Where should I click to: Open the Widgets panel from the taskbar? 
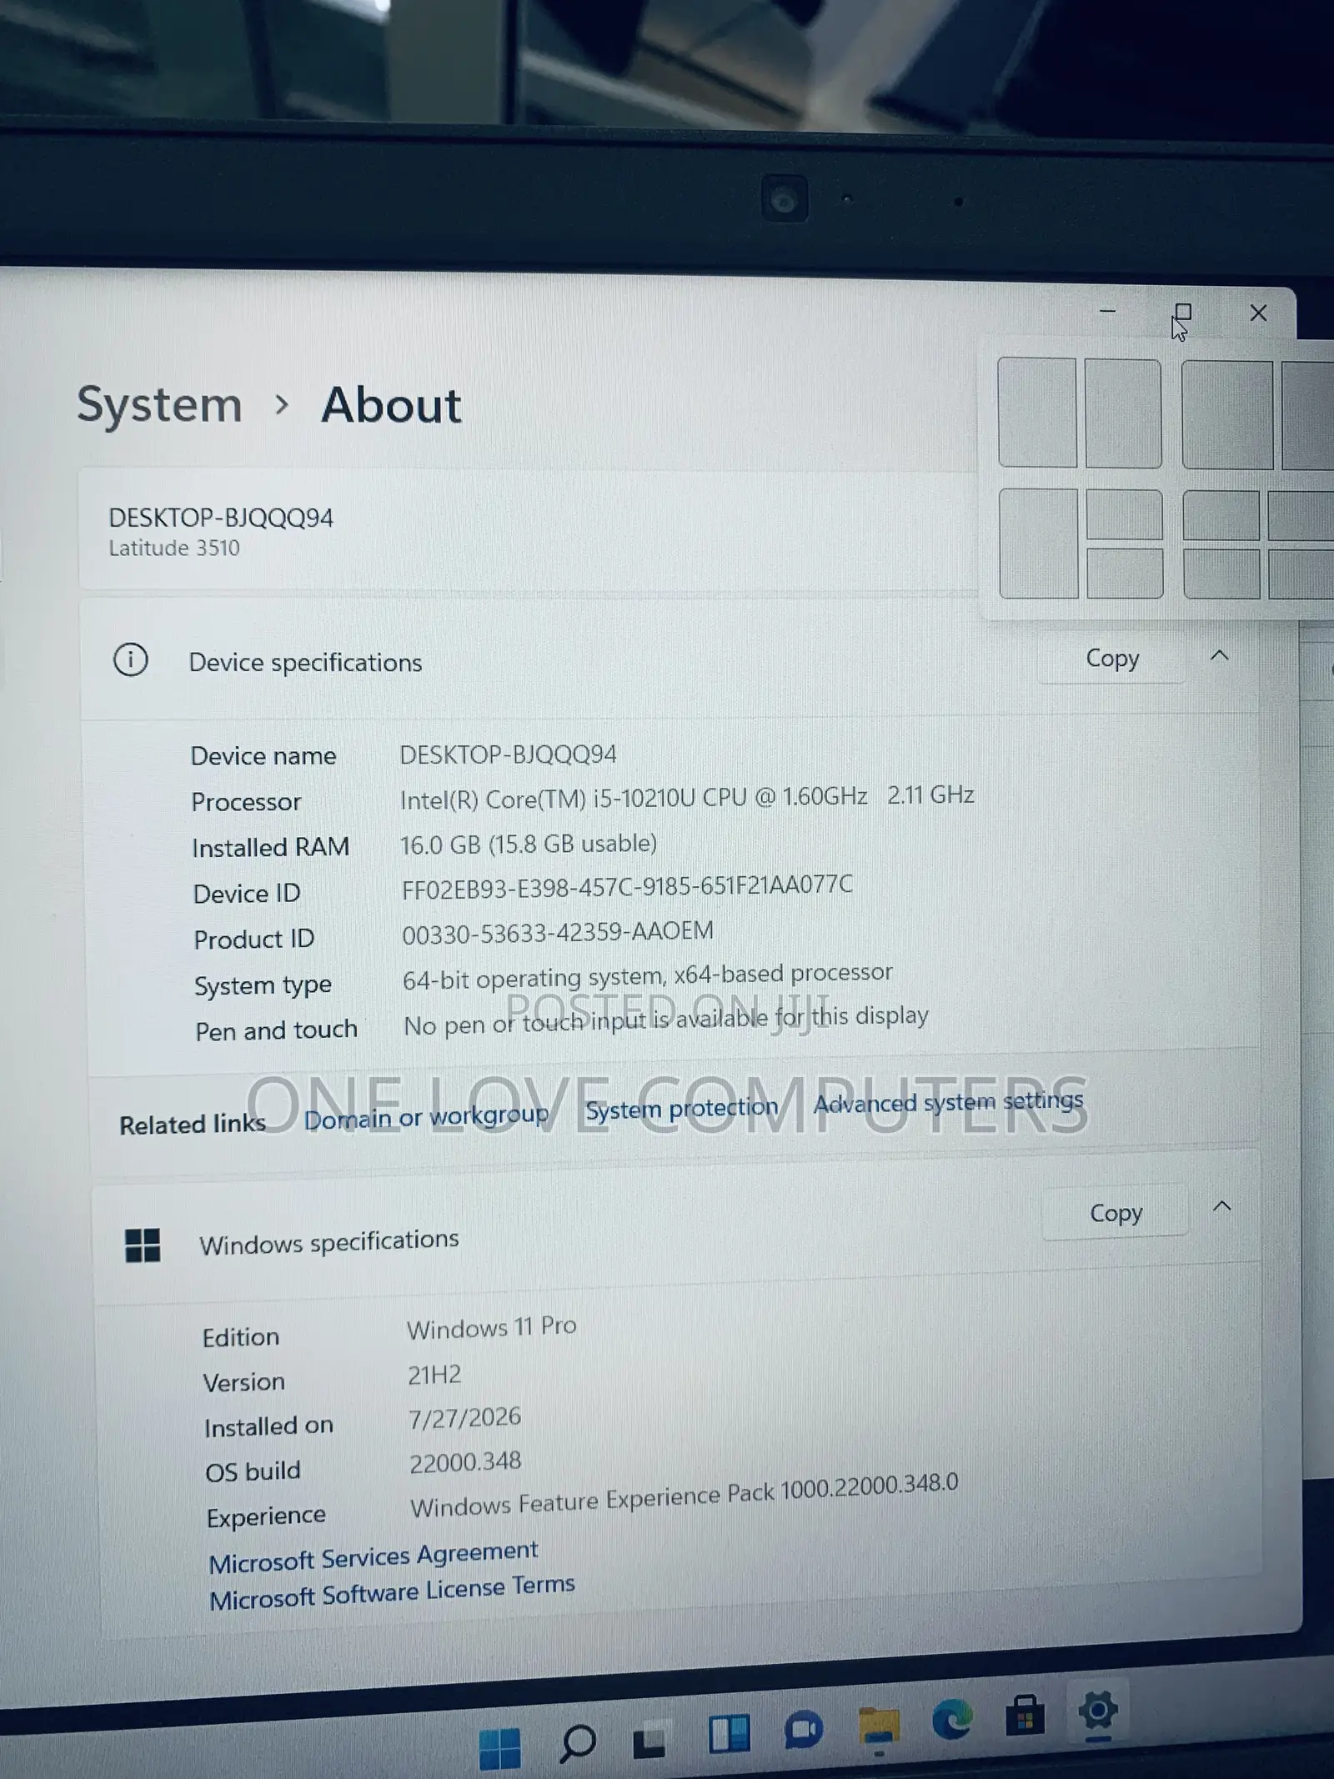click(729, 1733)
